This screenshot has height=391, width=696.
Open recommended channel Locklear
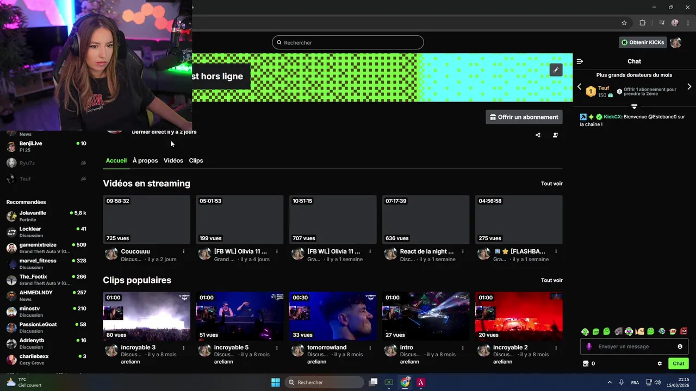[46, 232]
